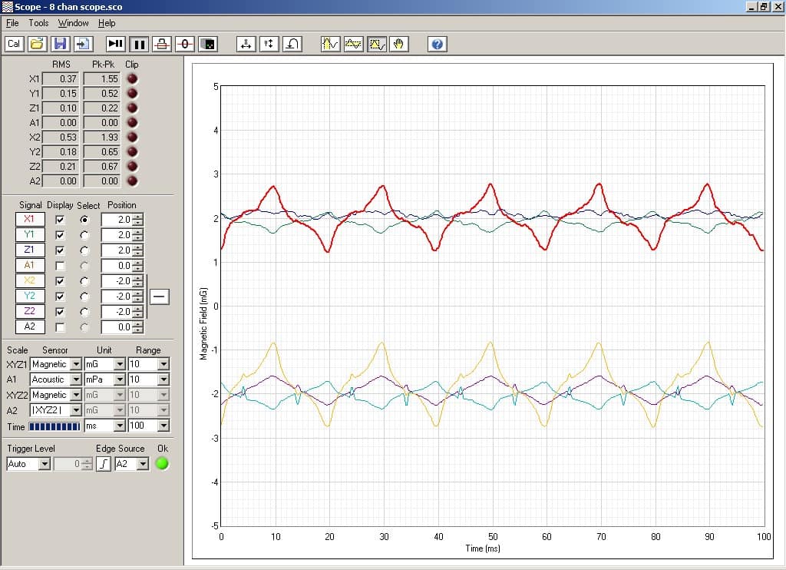The height and width of the screenshot is (570, 786).
Task: Open a file with the folder icon
Action: (x=37, y=44)
